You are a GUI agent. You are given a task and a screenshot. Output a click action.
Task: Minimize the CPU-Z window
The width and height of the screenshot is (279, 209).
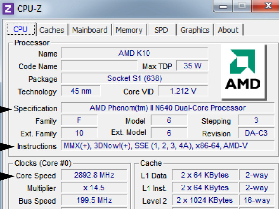(225, 6)
